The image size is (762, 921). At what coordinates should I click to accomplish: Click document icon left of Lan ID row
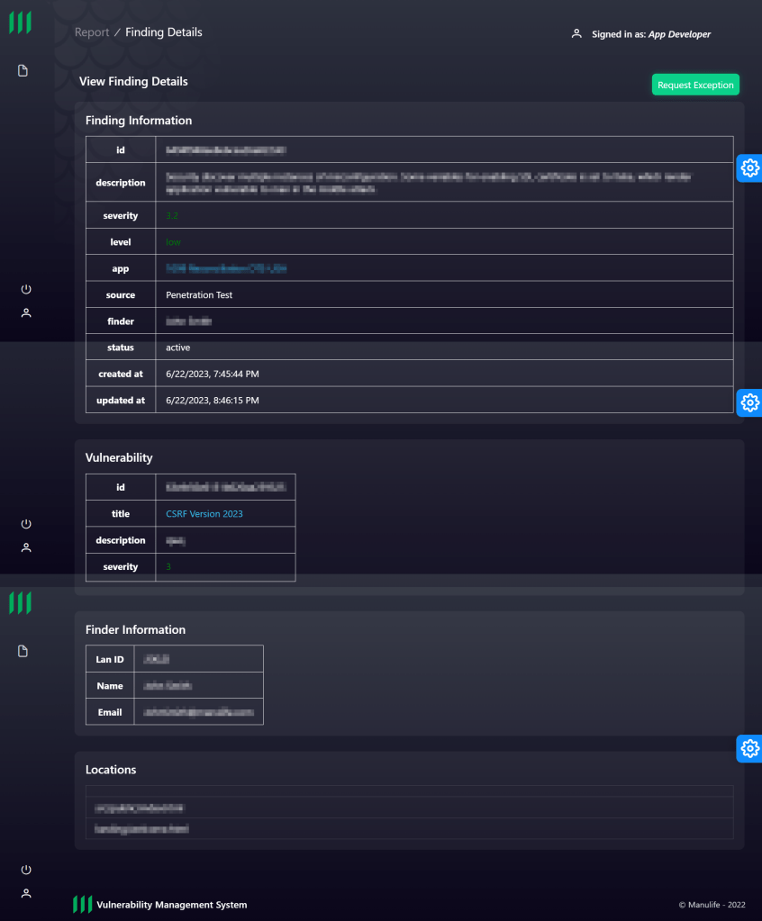(24, 651)
